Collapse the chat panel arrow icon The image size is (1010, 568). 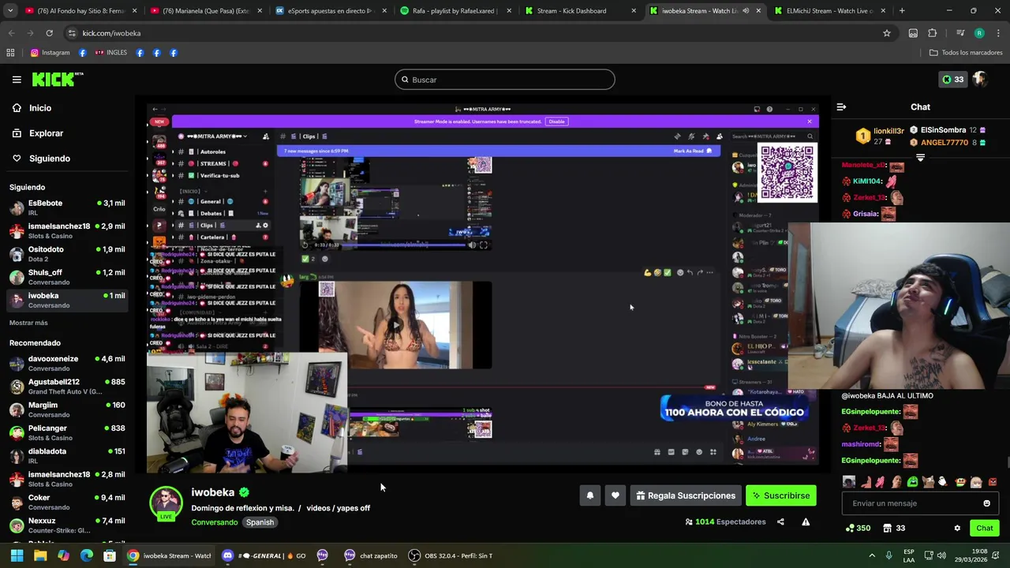tap(841, 107)
